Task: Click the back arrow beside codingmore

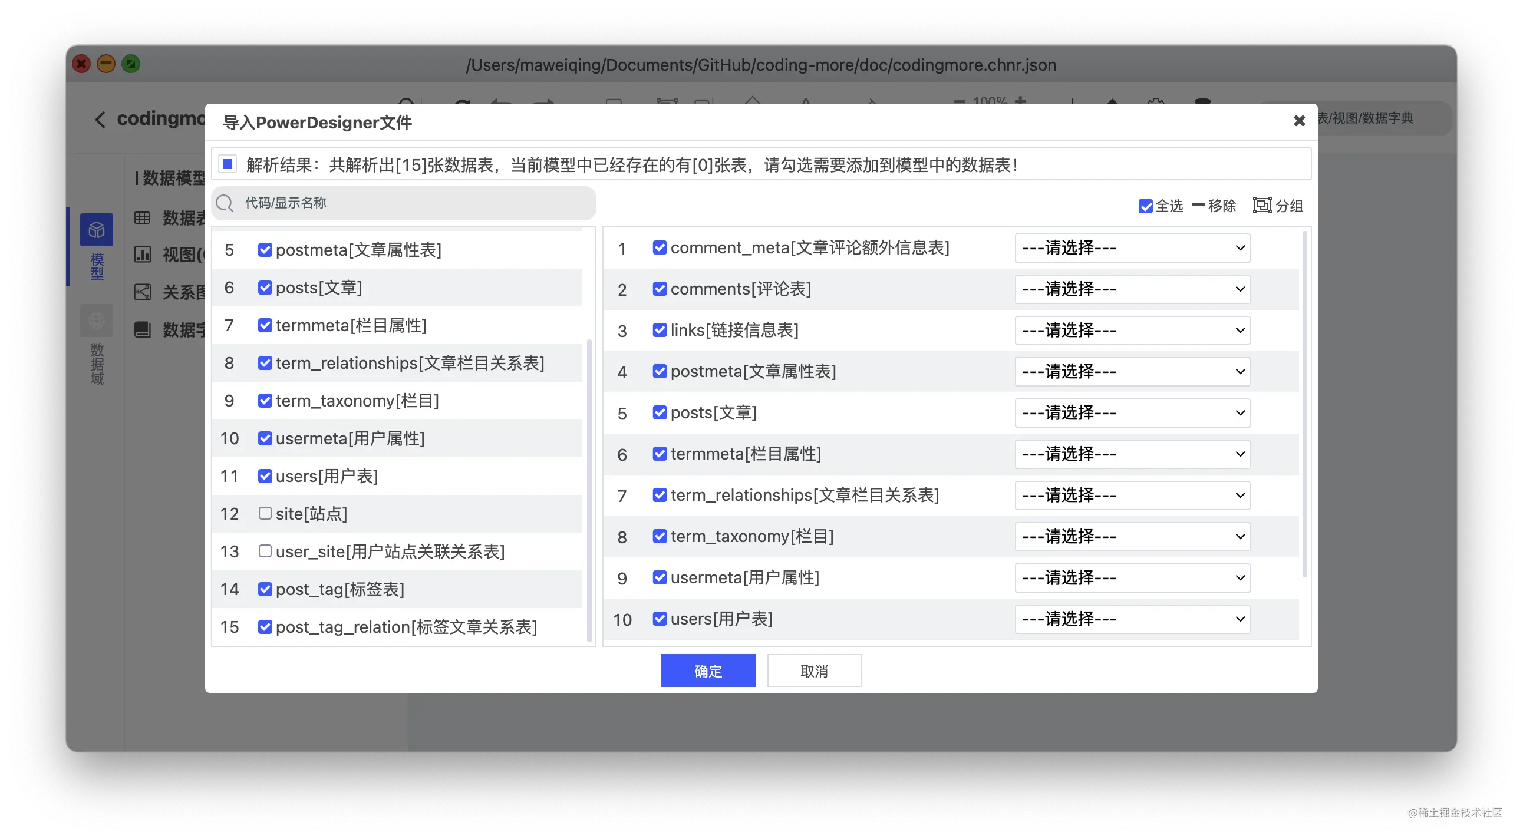Action: point(100,120)
